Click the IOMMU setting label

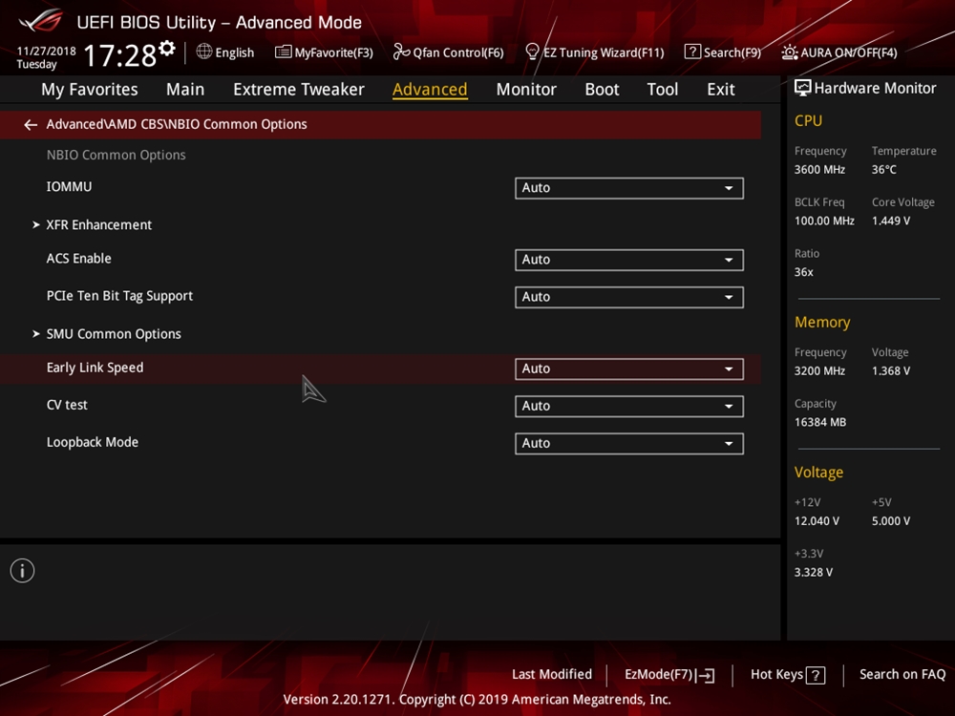tap(70, 187)
